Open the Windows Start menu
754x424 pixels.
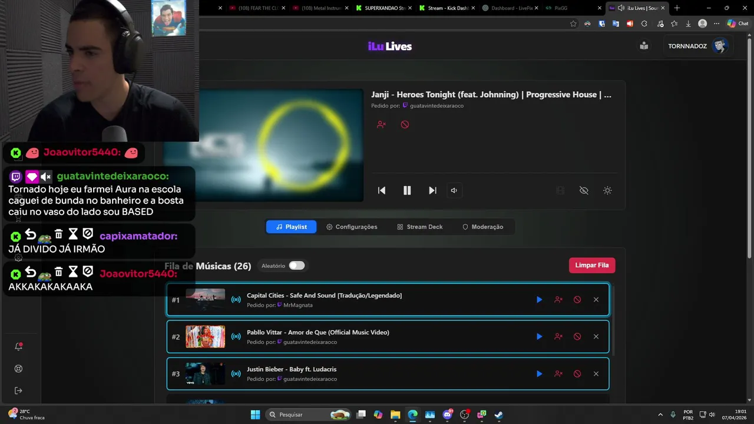(x=255, y=415)
